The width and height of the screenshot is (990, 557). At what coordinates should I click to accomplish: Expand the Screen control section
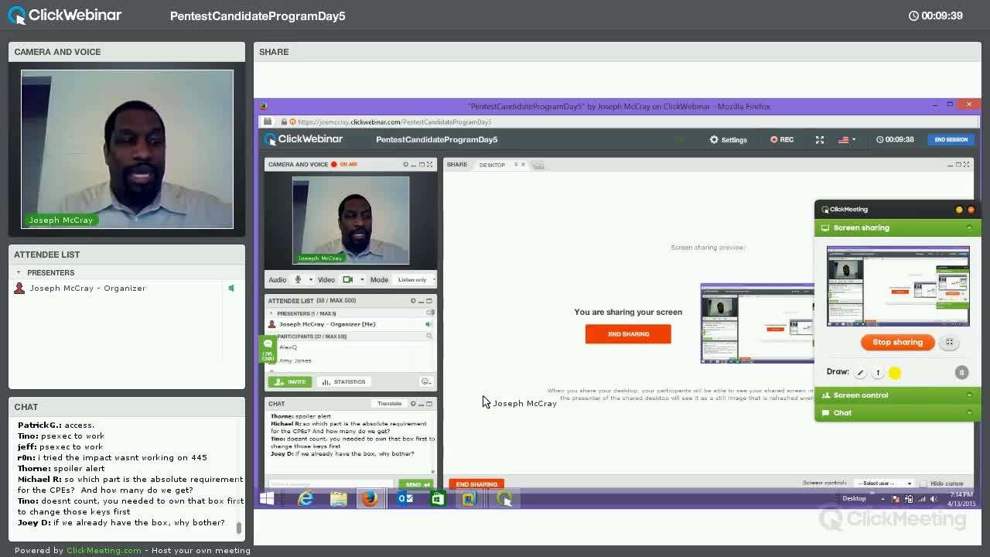[897, 395]
